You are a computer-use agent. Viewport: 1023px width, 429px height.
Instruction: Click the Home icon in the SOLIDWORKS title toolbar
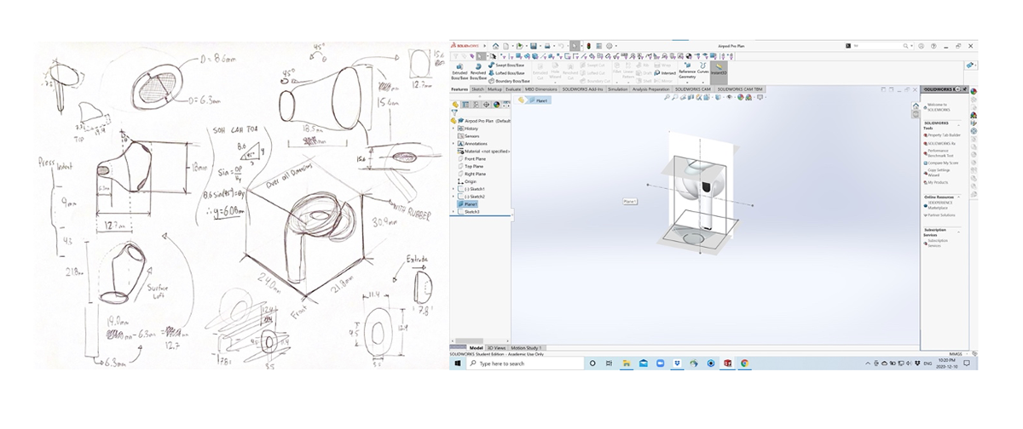[495, 46]
